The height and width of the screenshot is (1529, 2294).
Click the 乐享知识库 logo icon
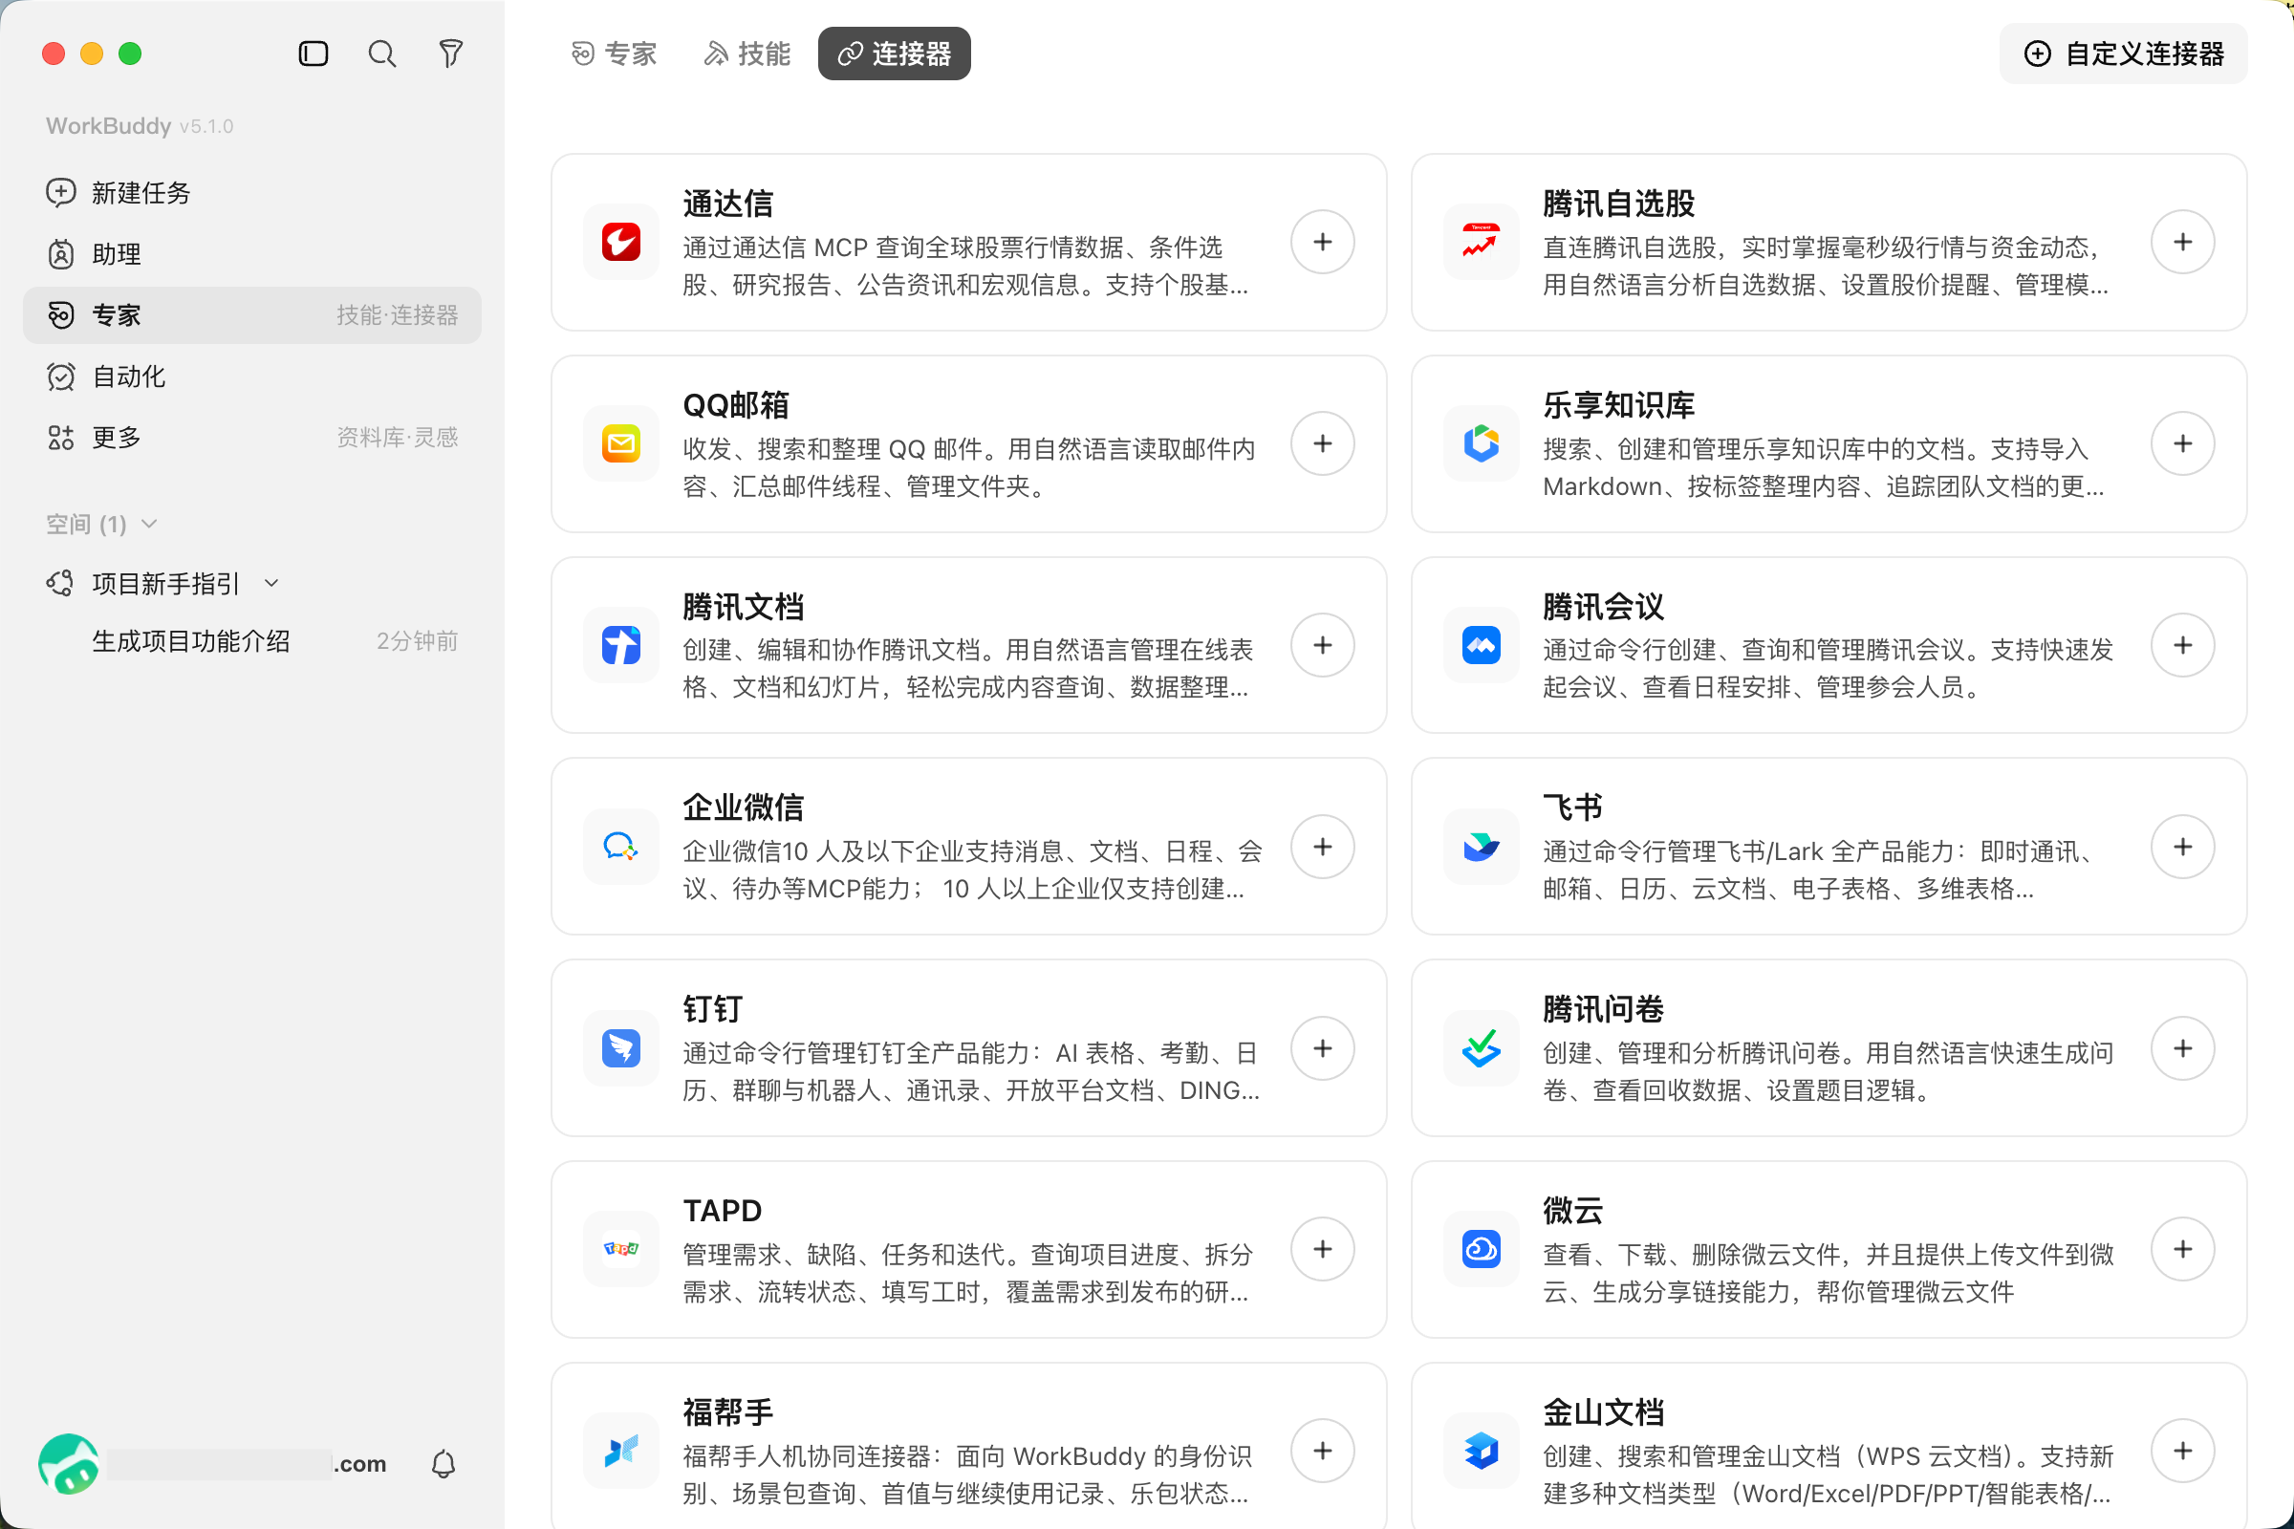(1482, 443)
